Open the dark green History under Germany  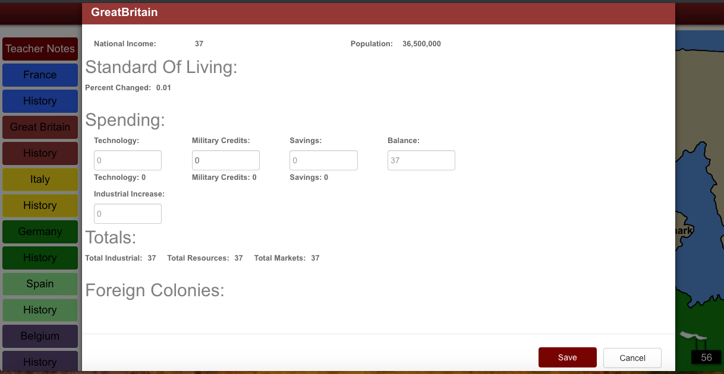(x=40, y=258)
